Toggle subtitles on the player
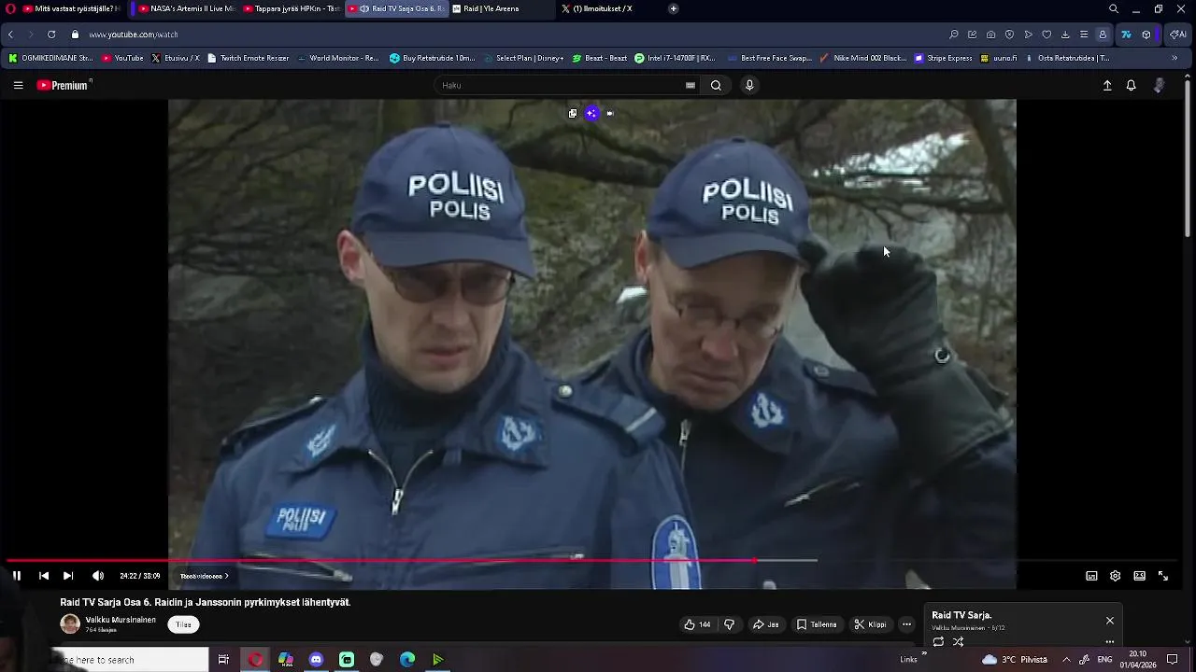This screenshot has width=1196, height=672. point(1091,576)
